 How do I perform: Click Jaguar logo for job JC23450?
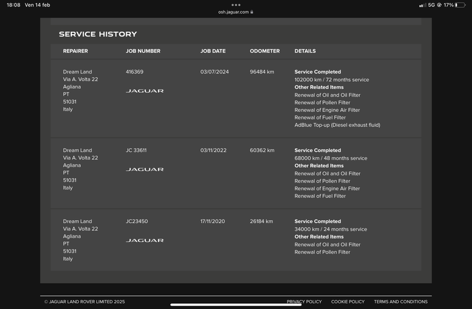tap(145, 241)
